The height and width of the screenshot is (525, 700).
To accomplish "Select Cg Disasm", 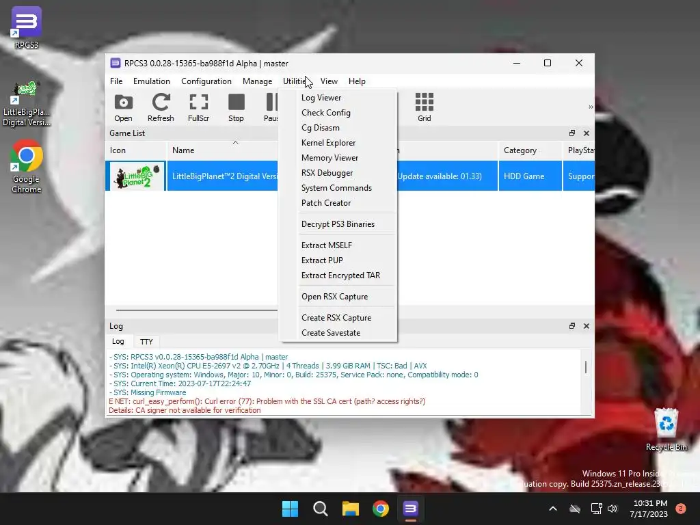I will (x=338, y=128).
